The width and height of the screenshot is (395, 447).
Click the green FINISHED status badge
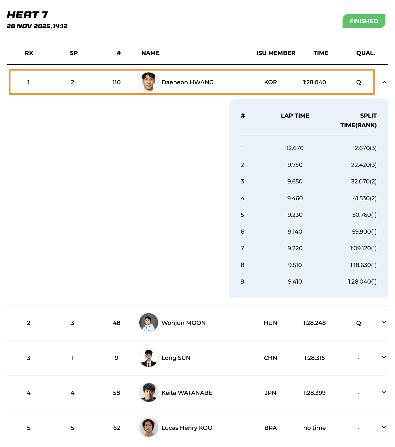pyautogui.click(x=364, y=21)
